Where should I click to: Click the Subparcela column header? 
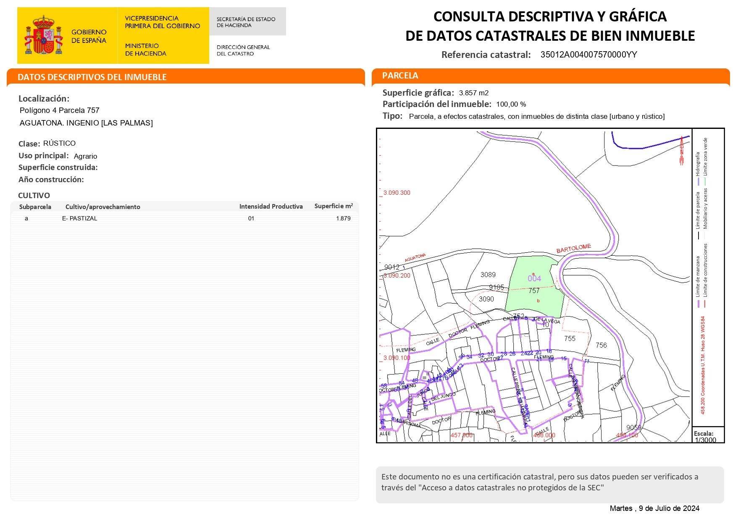pyautogui.click(x=35, y=207)
